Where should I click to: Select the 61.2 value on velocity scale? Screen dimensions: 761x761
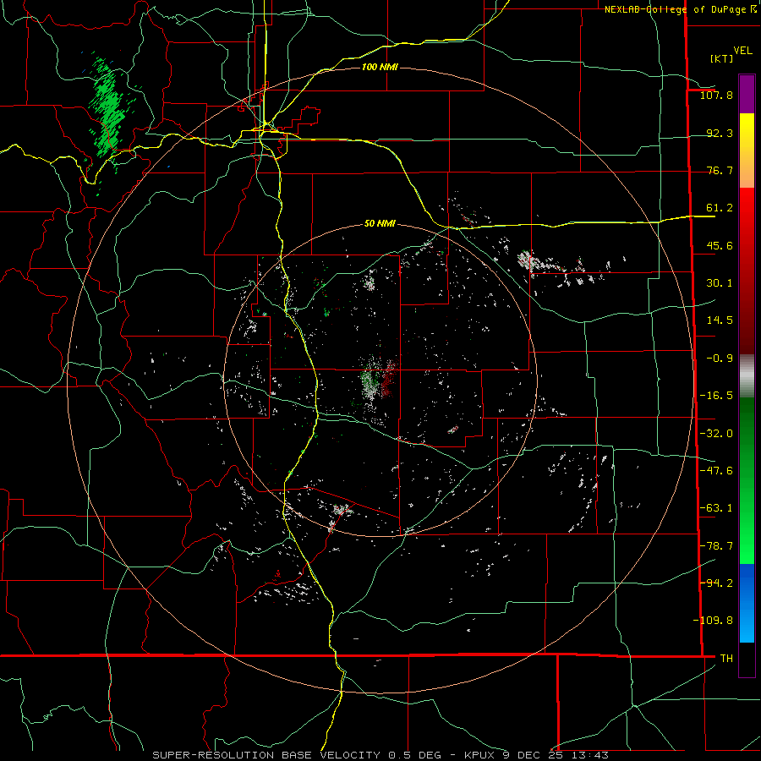point(720,208)
